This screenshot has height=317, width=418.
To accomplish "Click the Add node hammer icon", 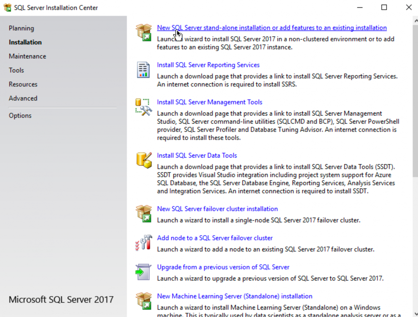I will point(143,243).
